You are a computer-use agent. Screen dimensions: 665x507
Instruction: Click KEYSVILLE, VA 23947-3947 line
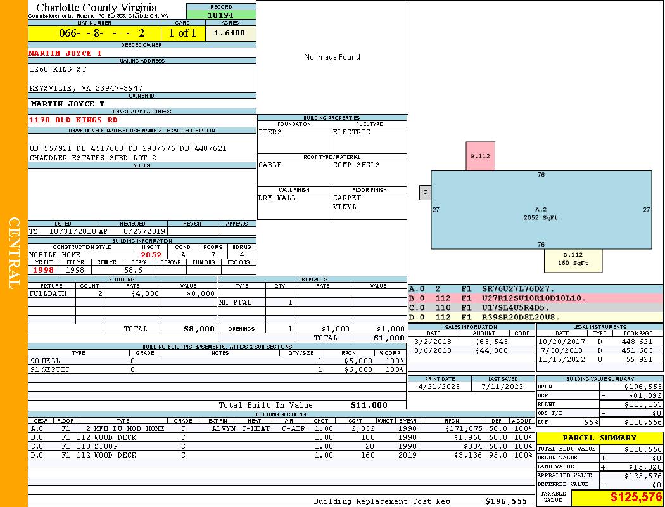click(x=86, y=88)
